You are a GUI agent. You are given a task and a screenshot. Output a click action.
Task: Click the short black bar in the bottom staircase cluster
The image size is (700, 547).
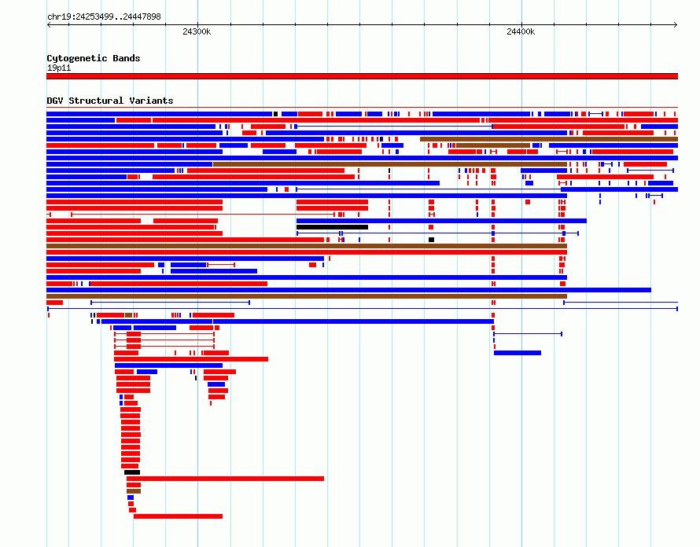click(132, 472)
